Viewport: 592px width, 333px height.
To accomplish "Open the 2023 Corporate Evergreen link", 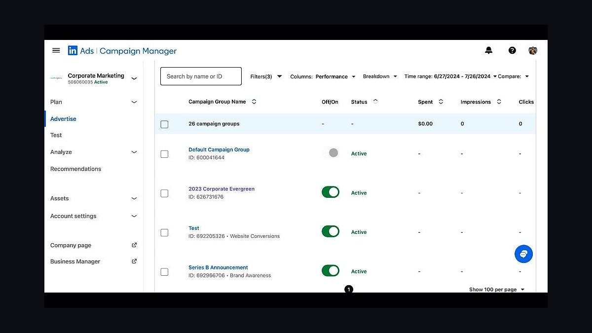I will click(222, 189).
